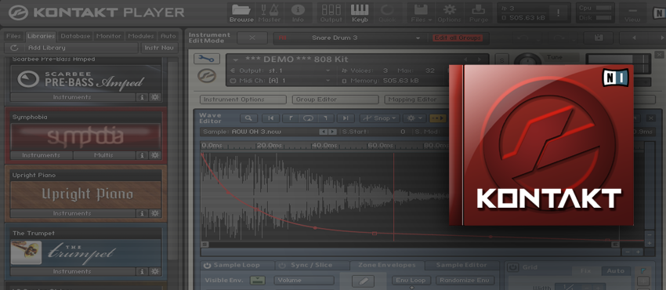666x290 pixels.
Task: Click the Purge icon
Action: 478,13
